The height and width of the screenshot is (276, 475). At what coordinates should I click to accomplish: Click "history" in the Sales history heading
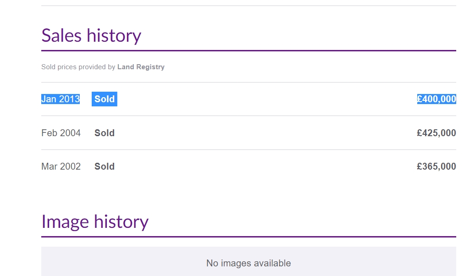[115, 35]
